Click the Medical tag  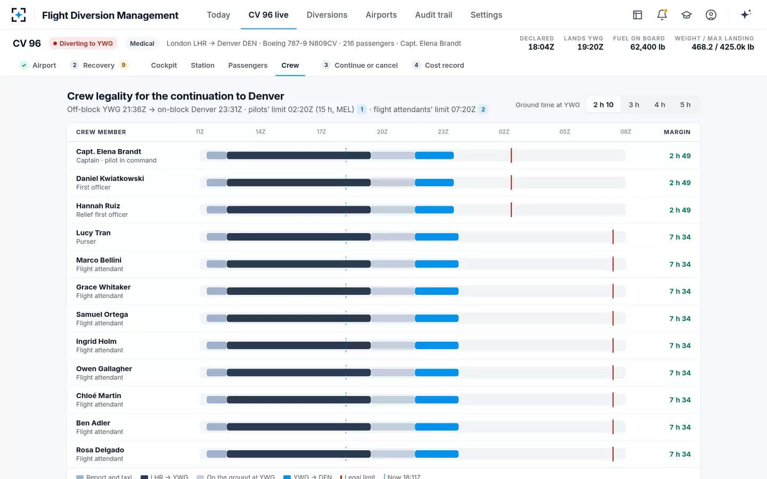(x=142, y=44)
